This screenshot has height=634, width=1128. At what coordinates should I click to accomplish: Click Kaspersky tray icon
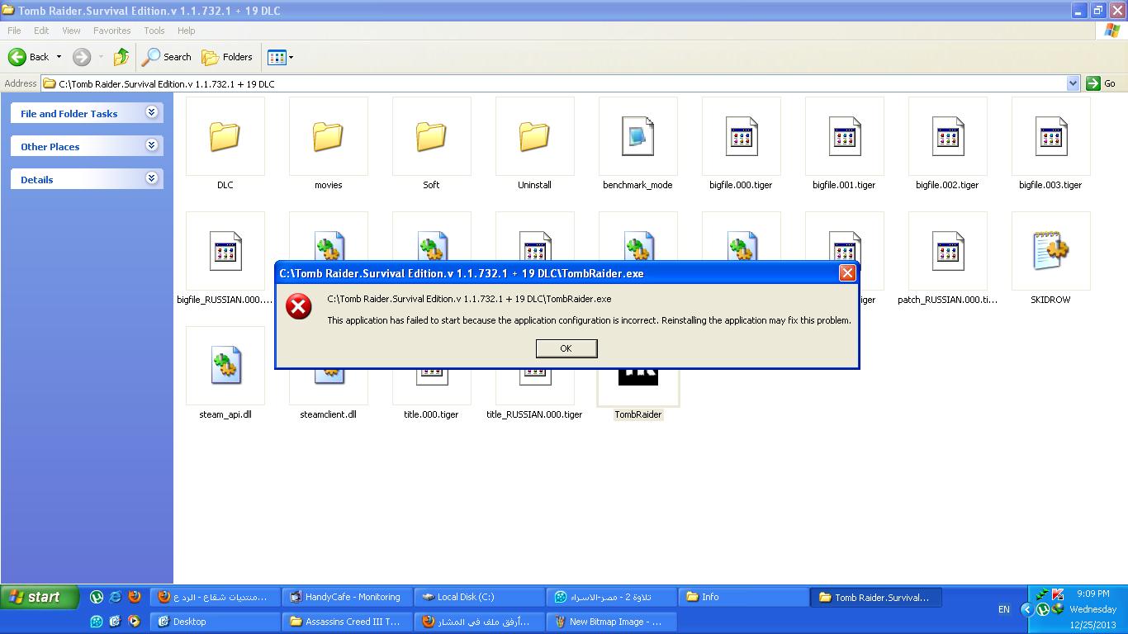[1058, 595]
